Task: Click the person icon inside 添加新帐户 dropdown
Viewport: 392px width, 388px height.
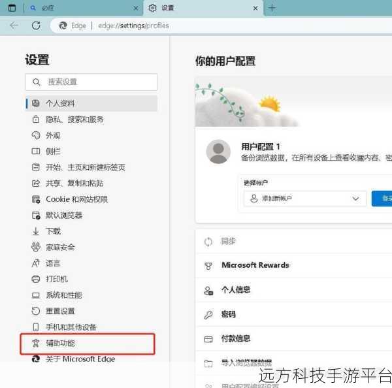Action: (253, 199)
